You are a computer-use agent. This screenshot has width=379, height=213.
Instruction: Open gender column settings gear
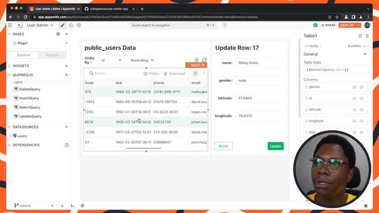click(x=354, y=87)
